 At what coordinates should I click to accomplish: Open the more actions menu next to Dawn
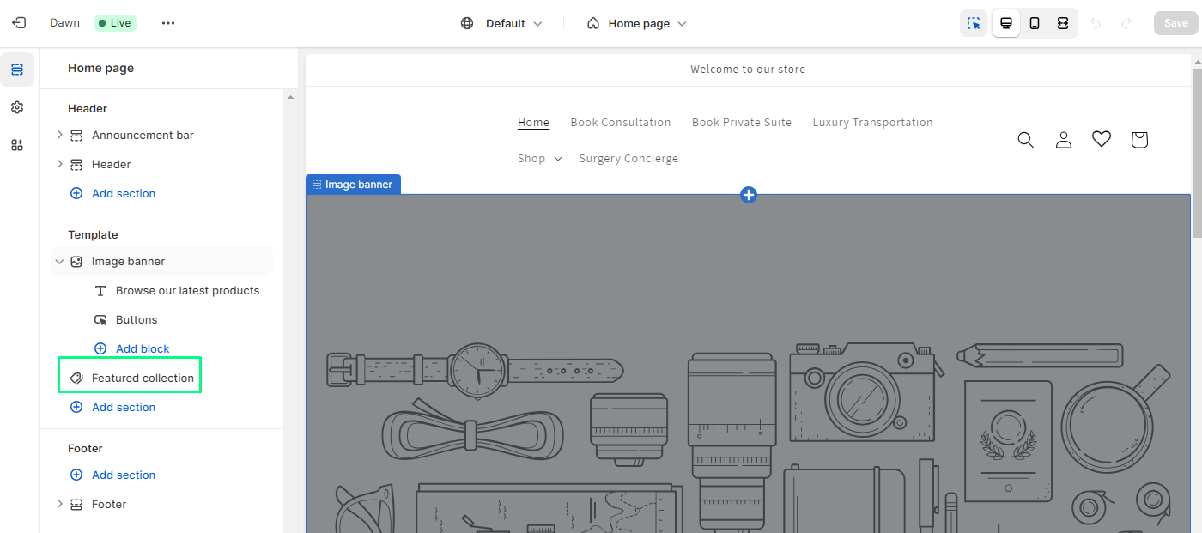(x=168, y=23)
